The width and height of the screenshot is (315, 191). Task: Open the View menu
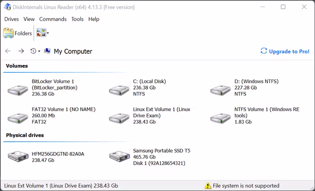coord(29,19)
